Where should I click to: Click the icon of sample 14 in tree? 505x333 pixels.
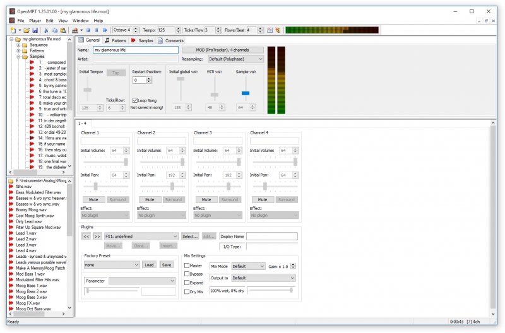[x=32, y=138]
